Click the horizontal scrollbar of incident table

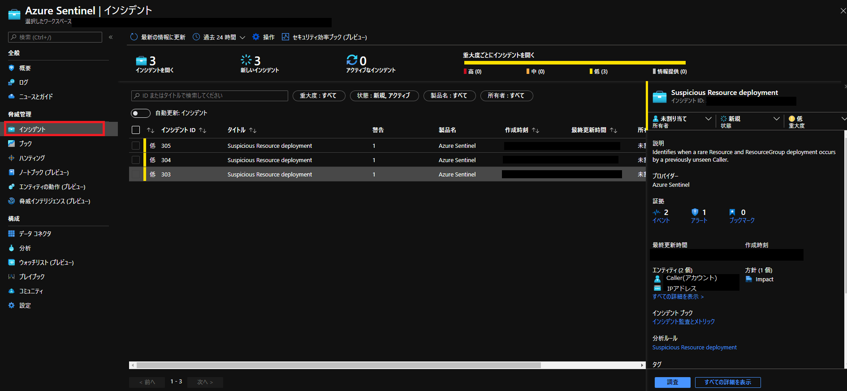[338, 365]
